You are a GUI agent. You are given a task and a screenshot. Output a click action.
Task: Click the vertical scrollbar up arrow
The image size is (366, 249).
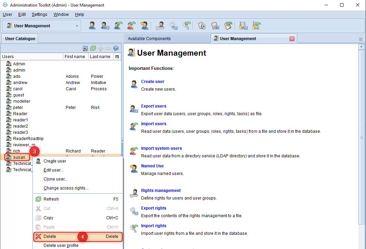pyautogui.click(x=361, y=47)
